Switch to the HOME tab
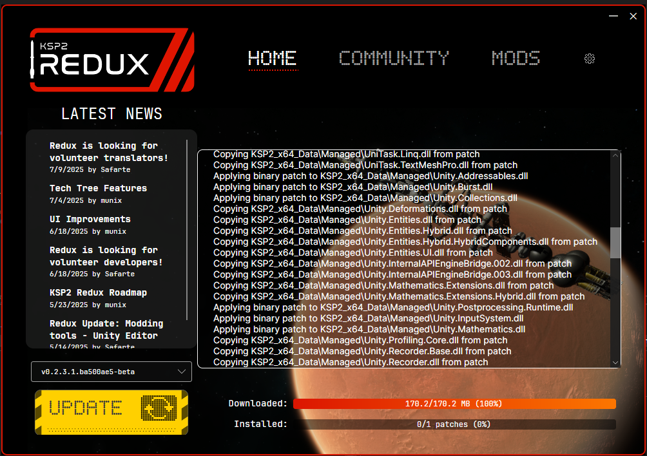647x456 pixels. 273,58
